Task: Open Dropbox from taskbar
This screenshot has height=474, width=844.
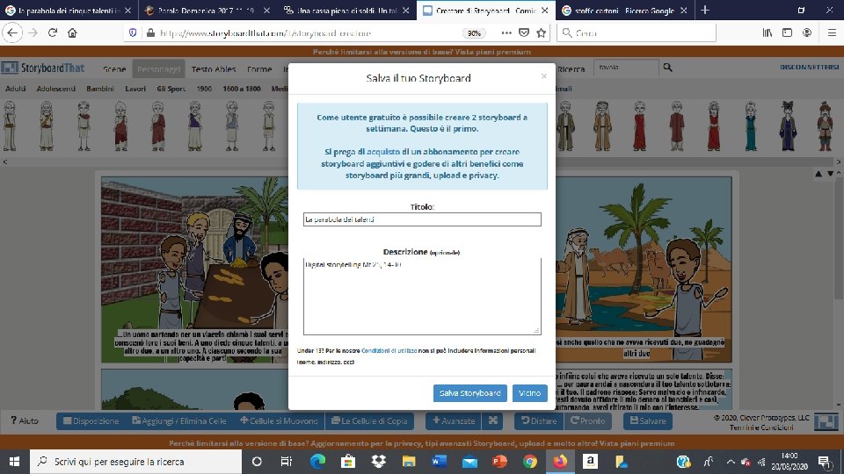Action: (378, 462)
